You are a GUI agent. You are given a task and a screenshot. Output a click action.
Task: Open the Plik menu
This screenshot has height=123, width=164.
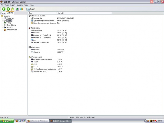click(2, 5)
